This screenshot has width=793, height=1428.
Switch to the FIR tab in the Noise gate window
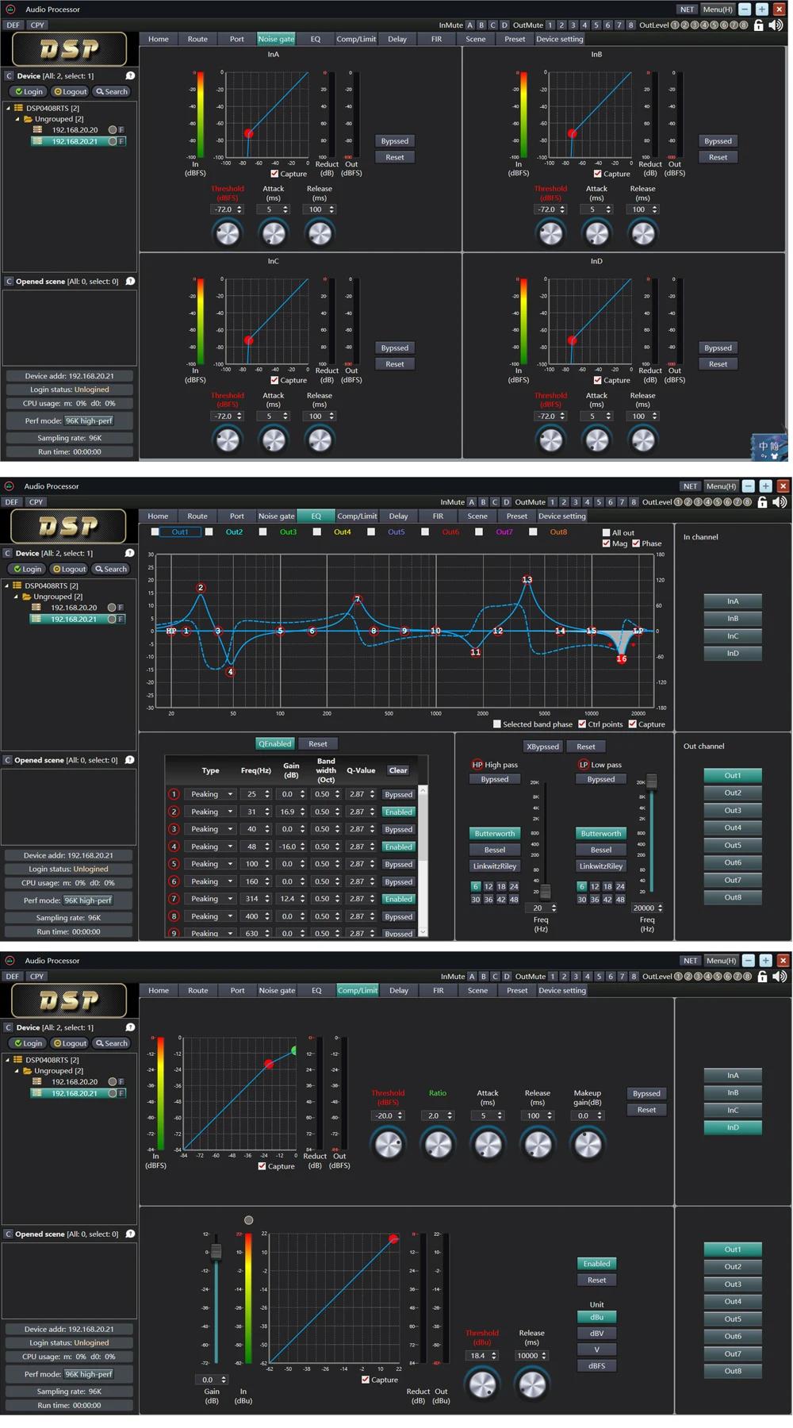(436, 39)
